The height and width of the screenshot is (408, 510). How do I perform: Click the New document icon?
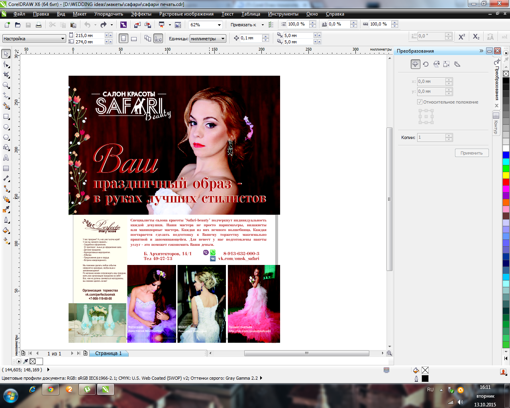pyautogui.click(x=7, y=25)
